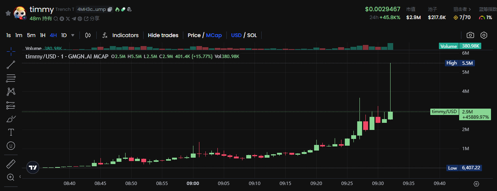The width and height of the screenshot is (497, 191).
Task: Select the 5m timeframe
Action: (31, 35)
